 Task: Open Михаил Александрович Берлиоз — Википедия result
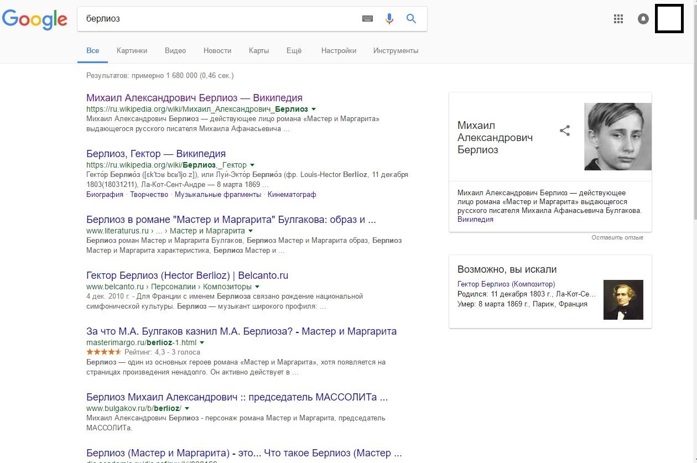click(x=194, y=98)
